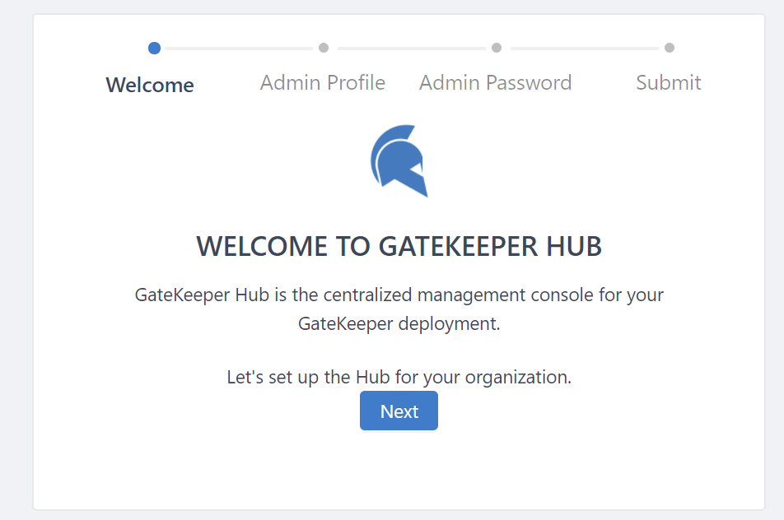Select the Submit step label
Screen dimensions: 784x520
click(669, 82)
